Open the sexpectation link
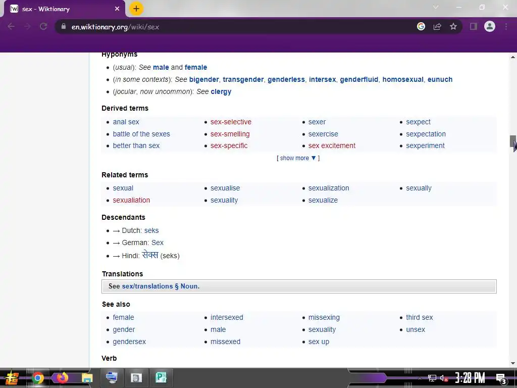The width and height of the screenshot is (517, 388). pyautogui.click(x=426, y=134)
